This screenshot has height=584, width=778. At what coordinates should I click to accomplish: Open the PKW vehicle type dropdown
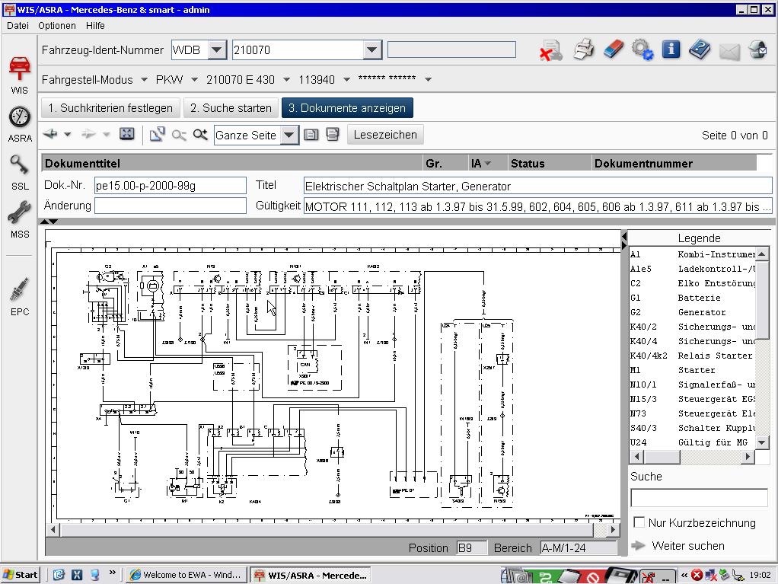click(x=195, y=79)
